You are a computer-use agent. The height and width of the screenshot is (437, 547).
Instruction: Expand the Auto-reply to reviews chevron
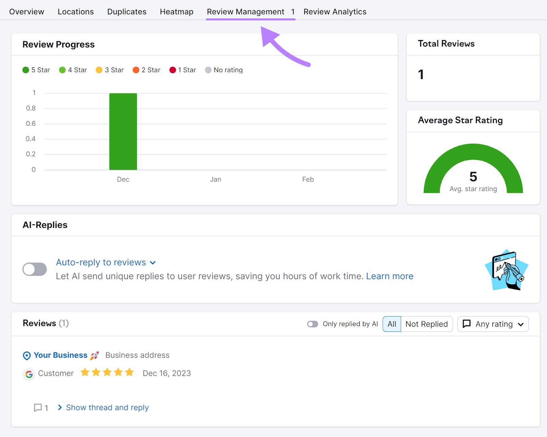(153, 263)
